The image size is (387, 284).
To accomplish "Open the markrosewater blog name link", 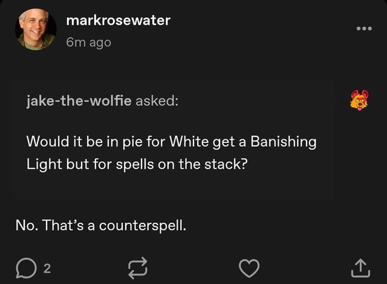I will click(x=118, y=20).
